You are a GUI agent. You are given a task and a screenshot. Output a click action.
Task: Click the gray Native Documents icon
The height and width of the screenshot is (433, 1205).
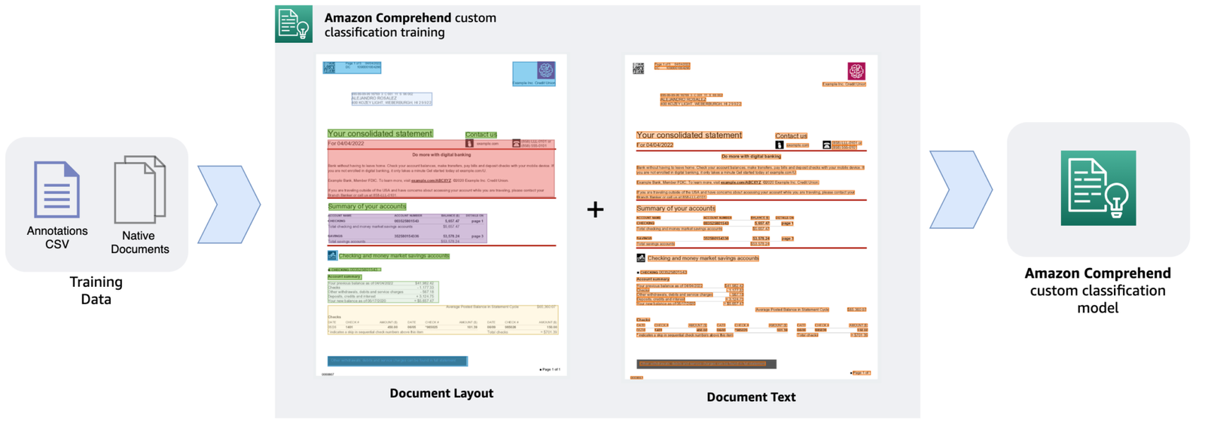(140, 190)
